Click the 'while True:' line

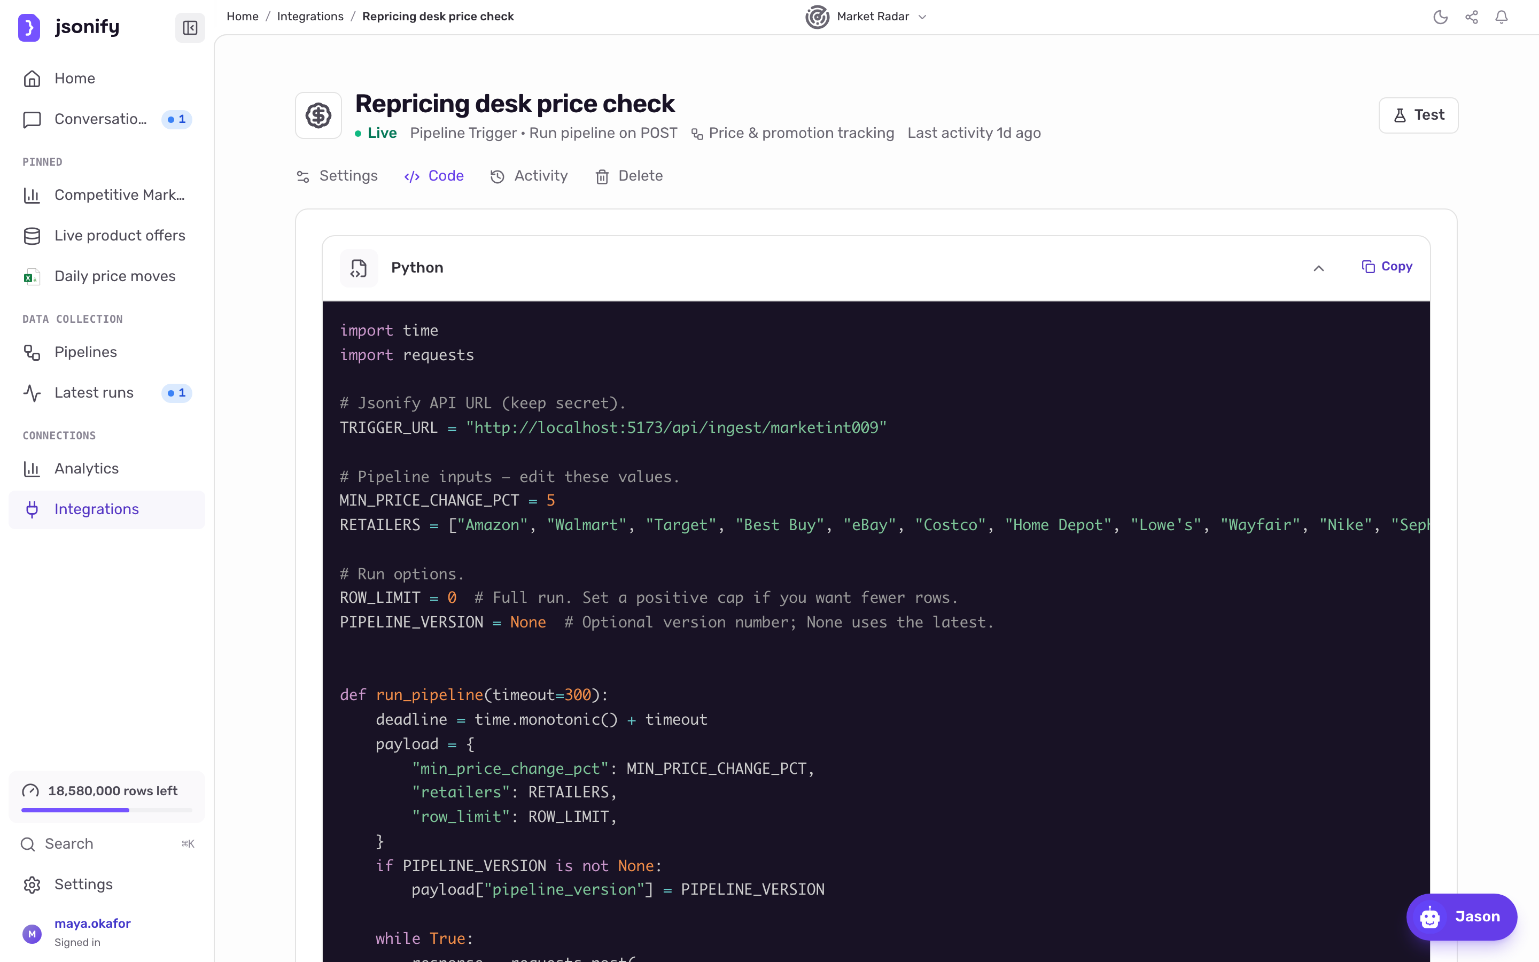click(424, 938)
